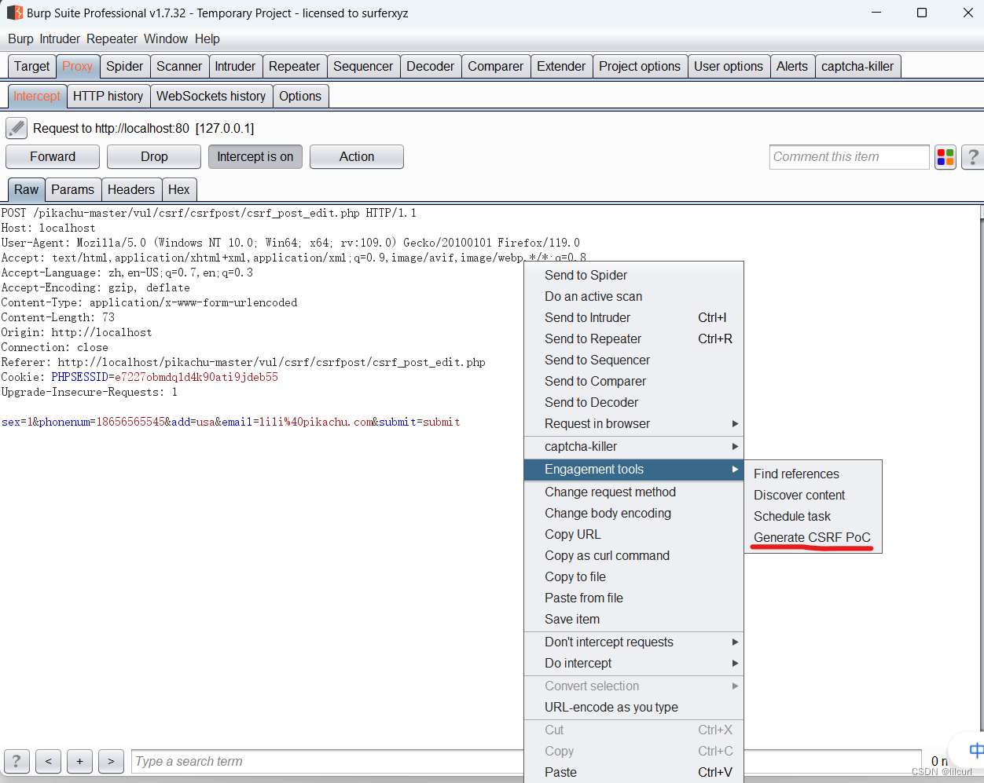Screen dimensions: 984x783
Task: Select Send to Decoder
Action: [633, 402]
